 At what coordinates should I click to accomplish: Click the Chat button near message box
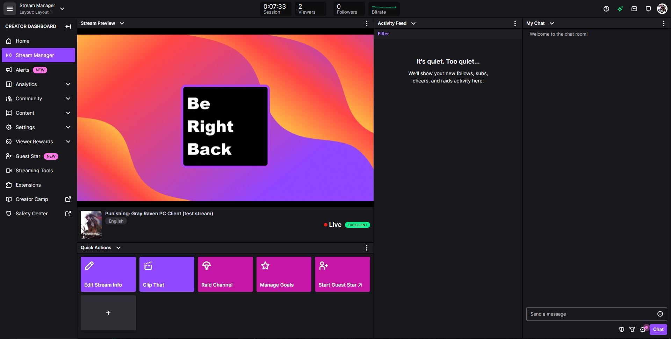(x=658, y=329)
